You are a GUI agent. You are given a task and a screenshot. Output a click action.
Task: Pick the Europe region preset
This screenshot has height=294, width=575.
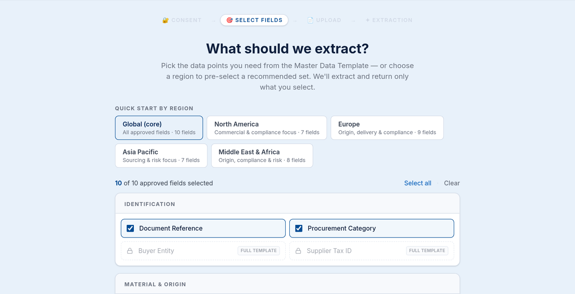(x=387, y=128)
